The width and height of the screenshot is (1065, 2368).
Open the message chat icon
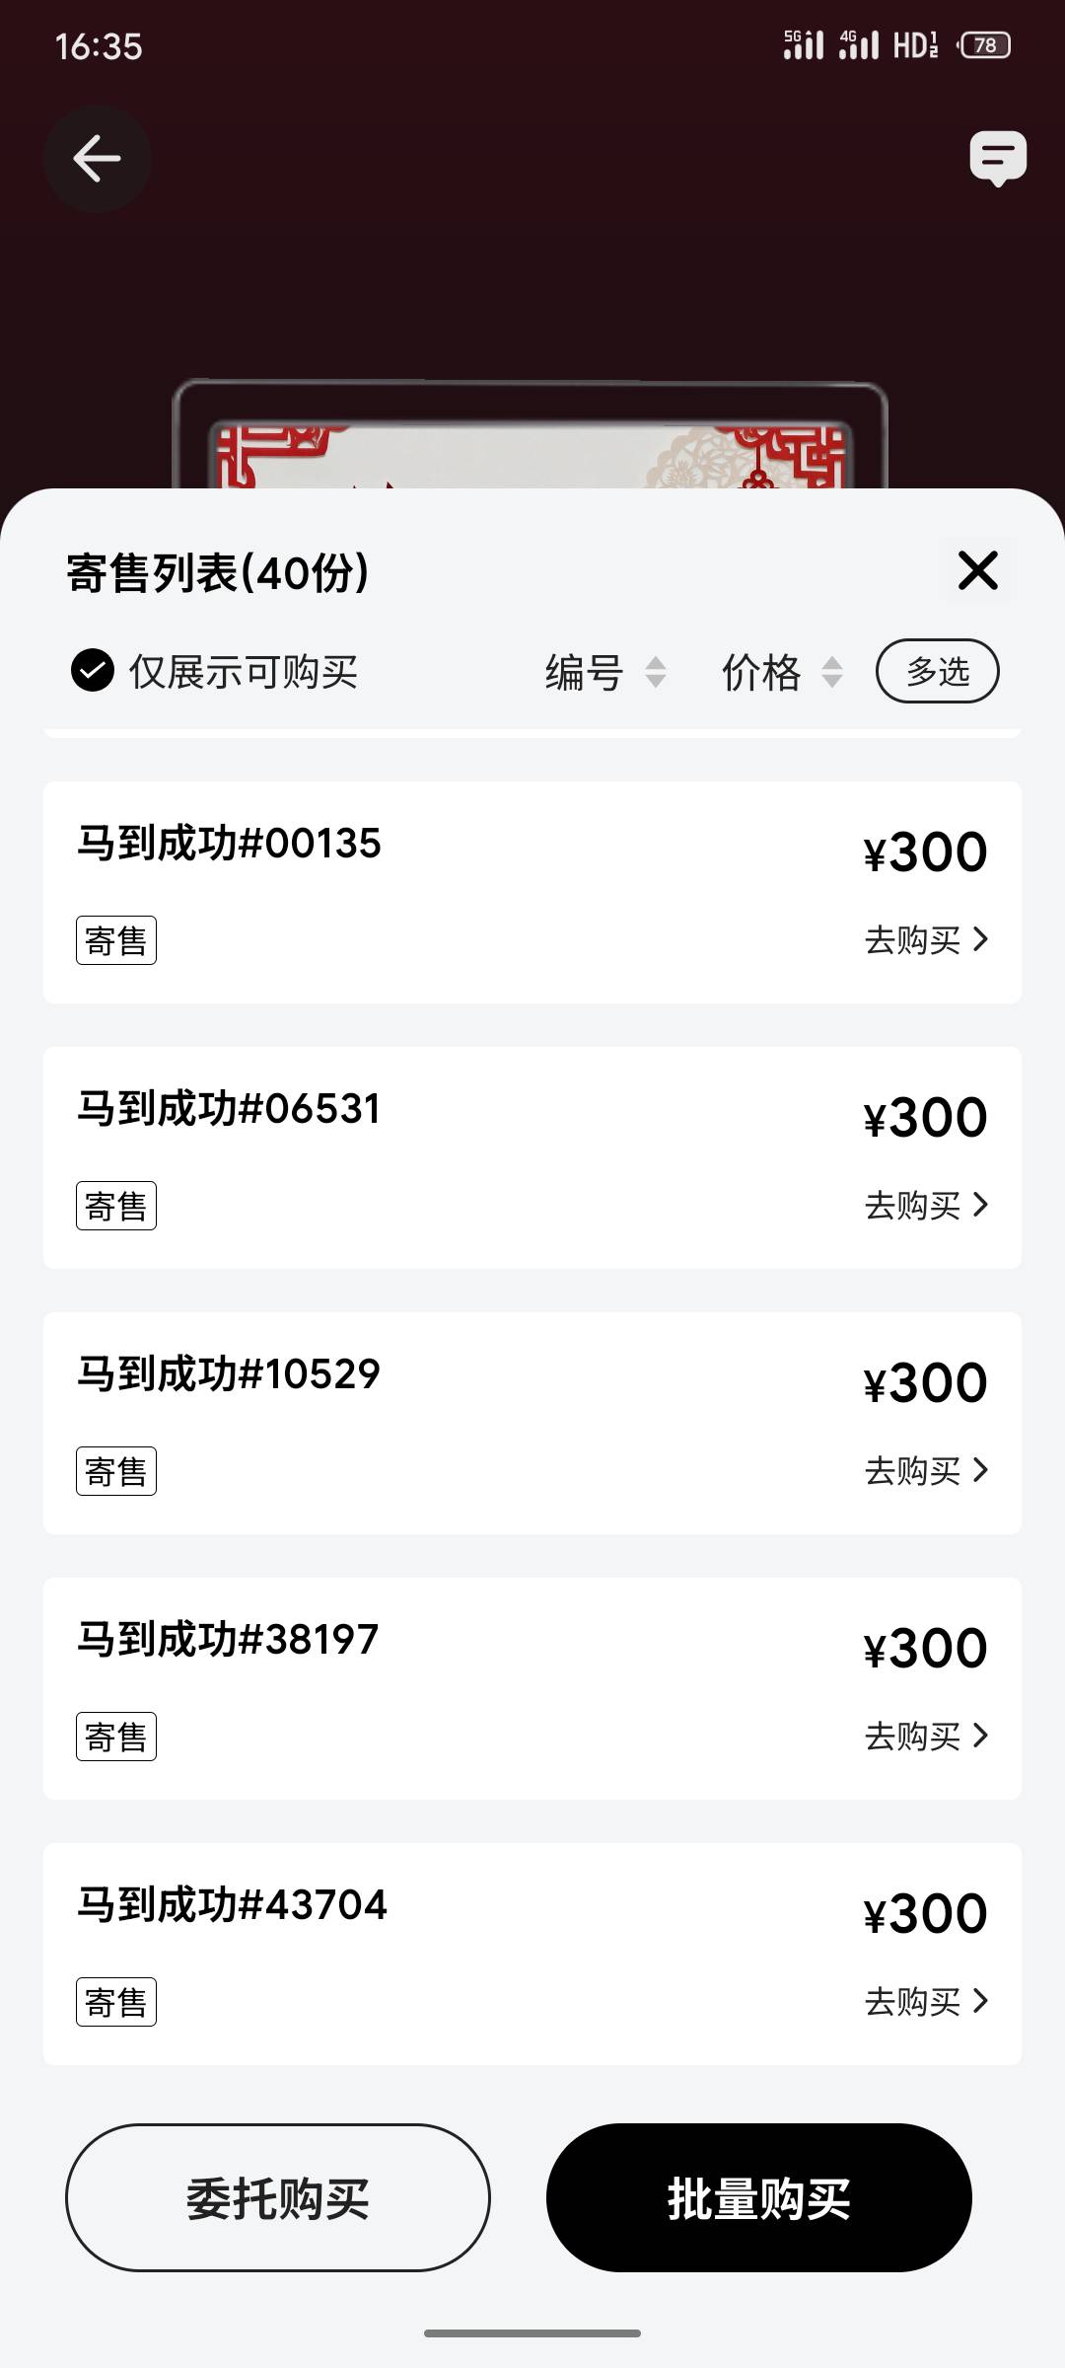(x=998, y=158)
